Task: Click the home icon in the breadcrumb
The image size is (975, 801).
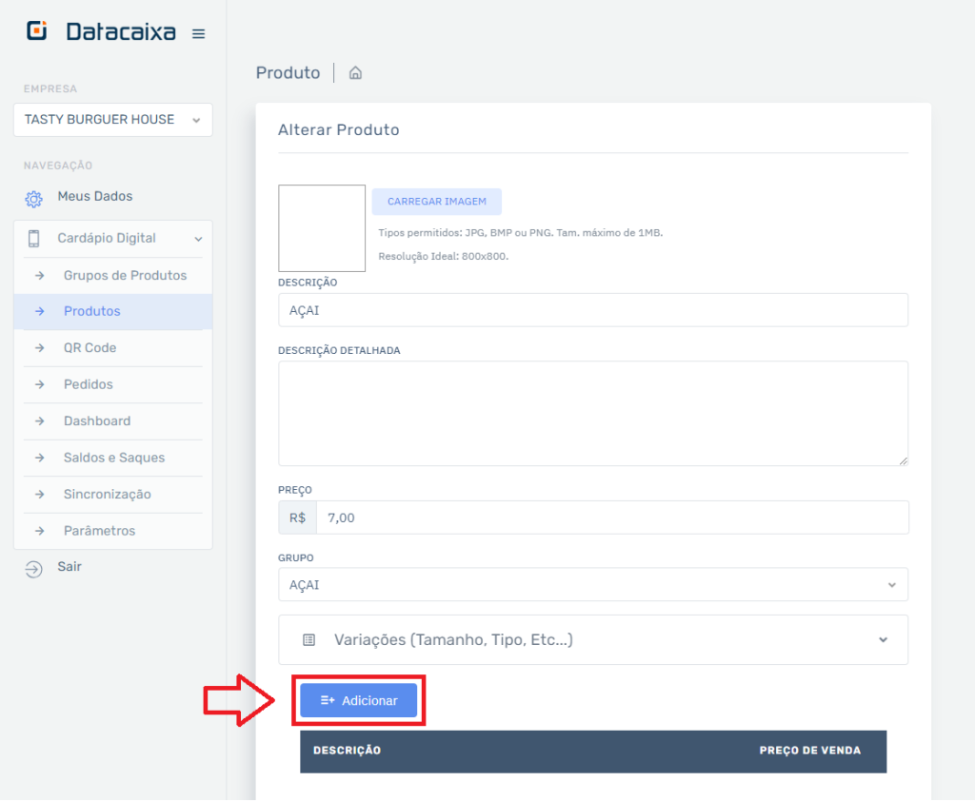Action: pos(355,72)
